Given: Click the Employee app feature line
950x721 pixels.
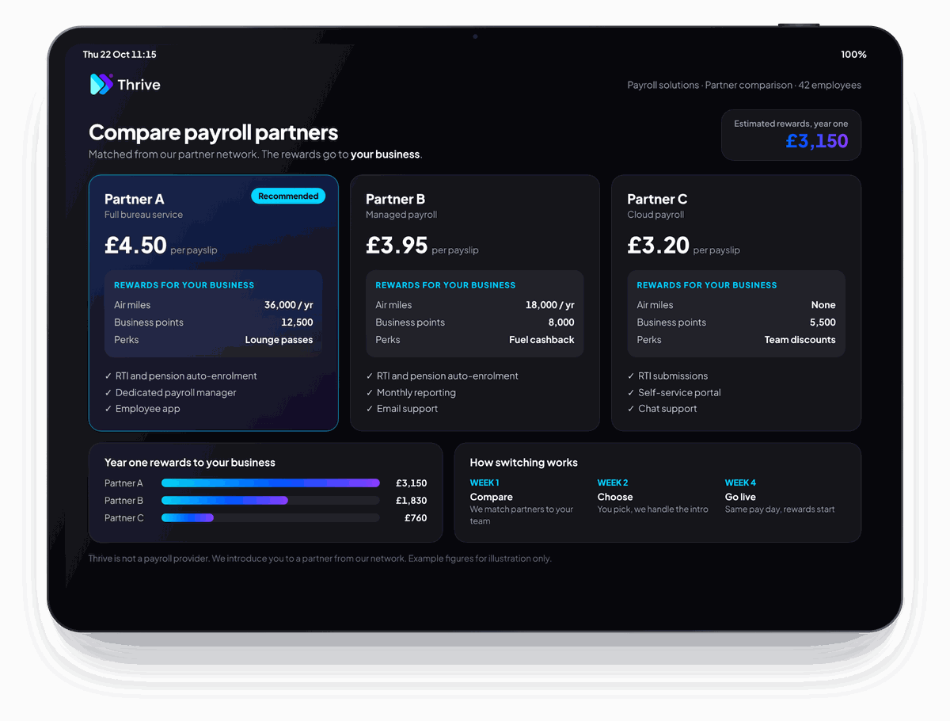Looking at the screenshot, I should click(x=142, y=409).
